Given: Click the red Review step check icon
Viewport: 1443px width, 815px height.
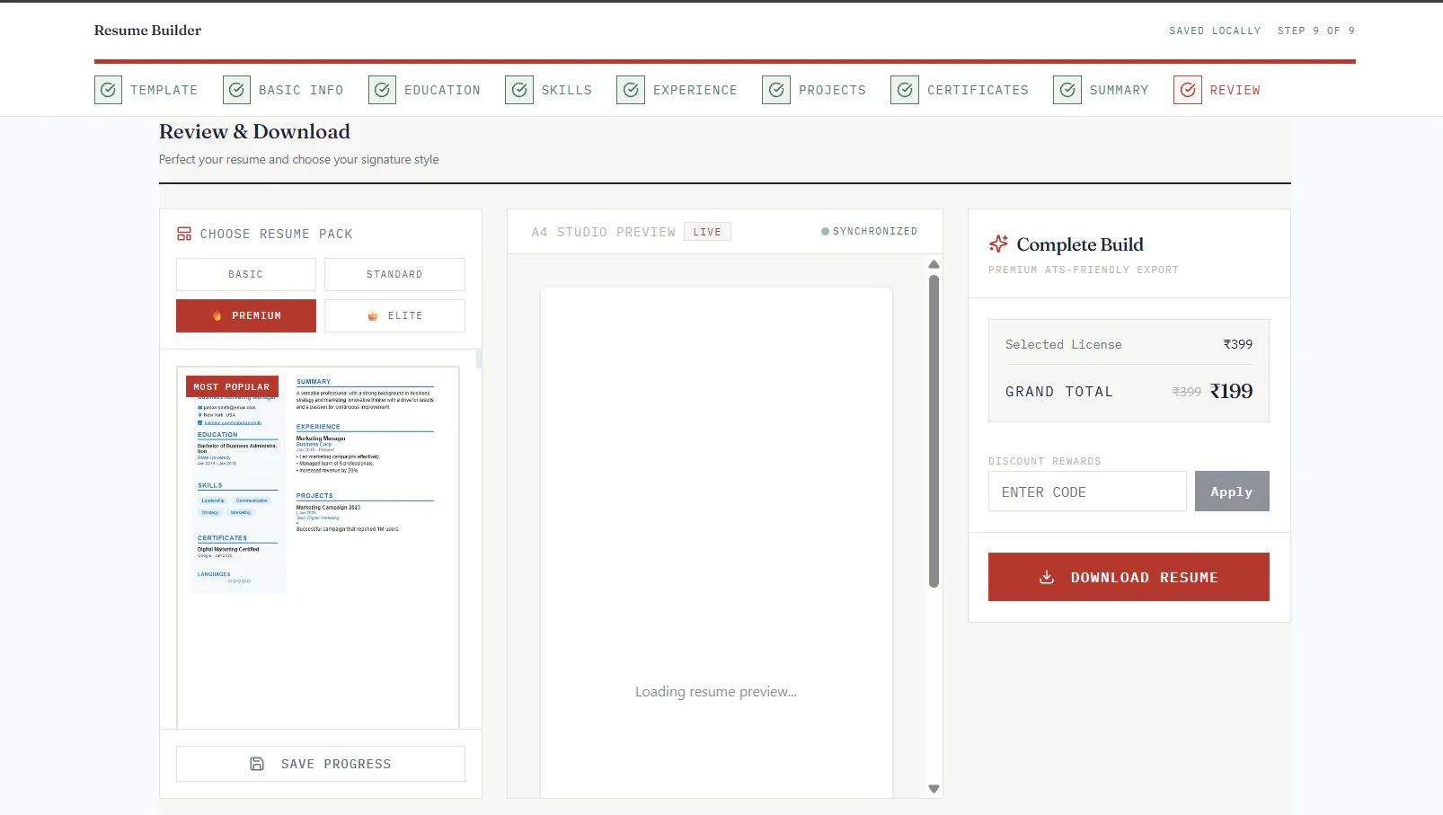Looking at the screenshot, I should 1188,90.
